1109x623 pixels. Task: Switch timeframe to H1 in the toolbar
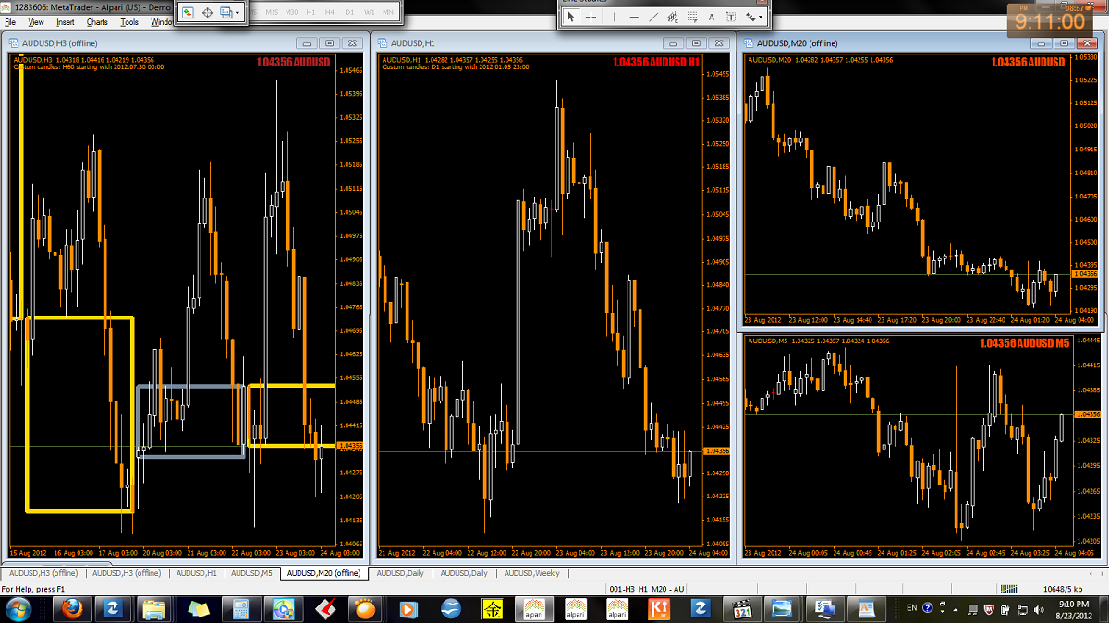(x=311, y=13)
